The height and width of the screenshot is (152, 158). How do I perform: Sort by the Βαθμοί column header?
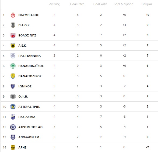click(147, 4)
